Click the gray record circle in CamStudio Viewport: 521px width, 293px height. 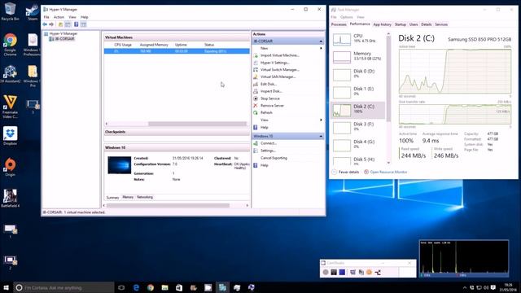326,272
